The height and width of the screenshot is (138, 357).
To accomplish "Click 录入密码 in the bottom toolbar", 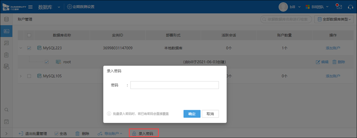I will pyautogui.click(x=144, y=134).
